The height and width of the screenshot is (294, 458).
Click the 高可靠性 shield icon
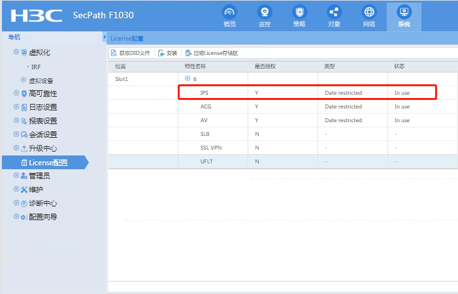tap(24, 93)
